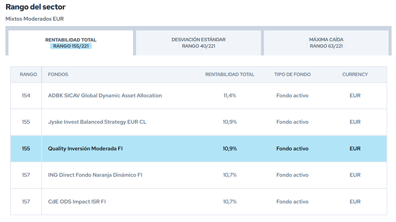396x222 pixels.
Task: Click Fondo activo in the Quality Inversión row
Action: pos(292,149)
